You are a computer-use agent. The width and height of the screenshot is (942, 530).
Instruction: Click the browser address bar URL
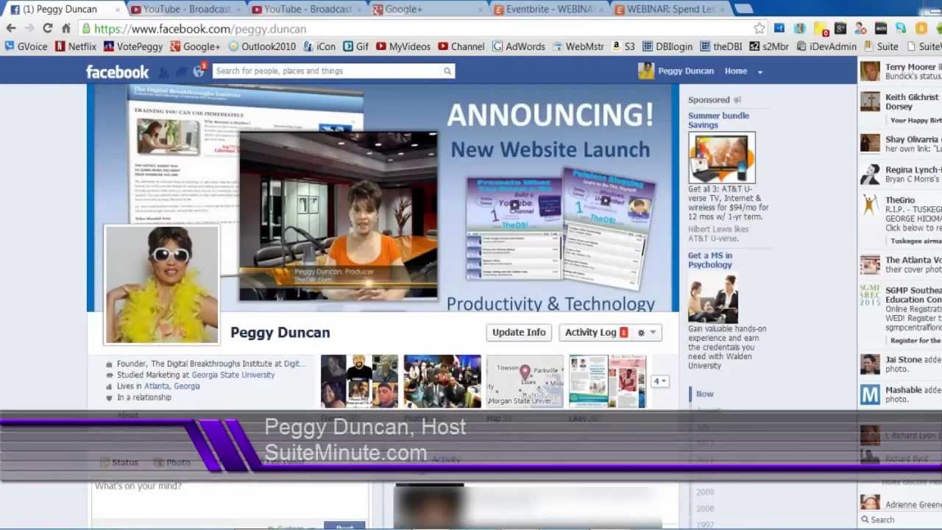[x=200, y=29]
